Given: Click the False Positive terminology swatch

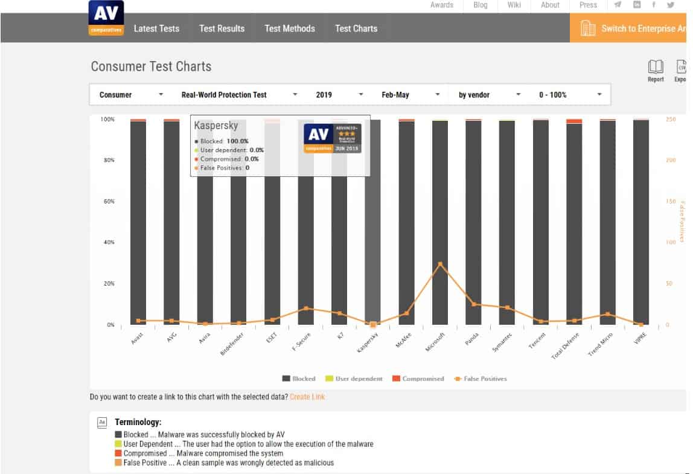Looking at the screenshot, I should (x=118, y=463).
